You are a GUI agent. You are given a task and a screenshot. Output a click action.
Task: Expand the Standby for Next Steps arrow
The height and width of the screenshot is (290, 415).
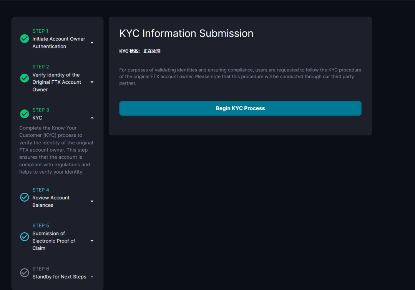pos(92,277)
